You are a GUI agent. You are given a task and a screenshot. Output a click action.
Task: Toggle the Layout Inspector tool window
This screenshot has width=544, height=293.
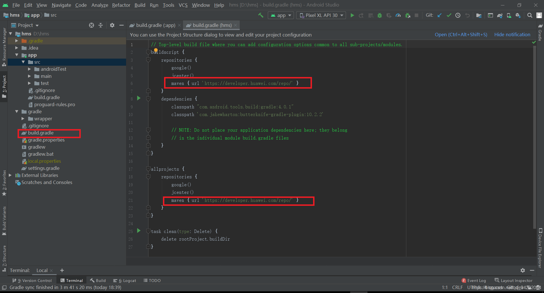(513, 280)
